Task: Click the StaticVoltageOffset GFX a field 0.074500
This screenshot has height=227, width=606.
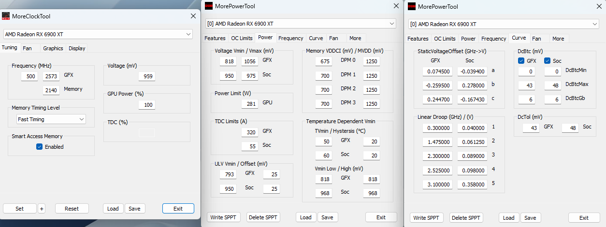Action: click(437, 71)
